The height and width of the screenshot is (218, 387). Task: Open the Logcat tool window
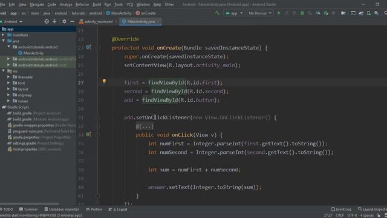[x=118, y=210]
